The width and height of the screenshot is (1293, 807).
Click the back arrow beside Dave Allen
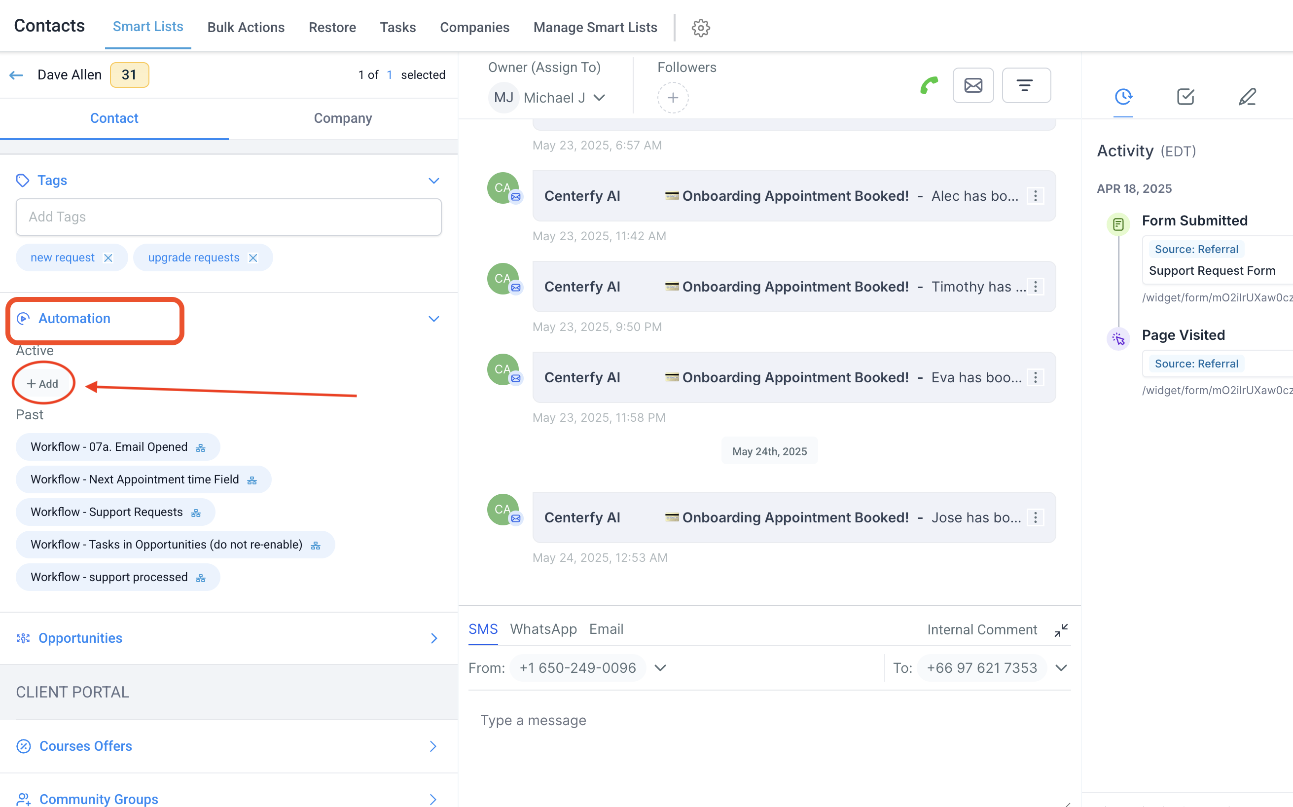point(17,75)
